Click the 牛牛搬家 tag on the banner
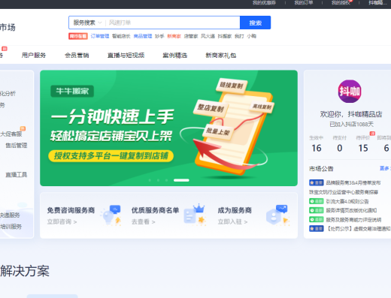 click(72, 91)
